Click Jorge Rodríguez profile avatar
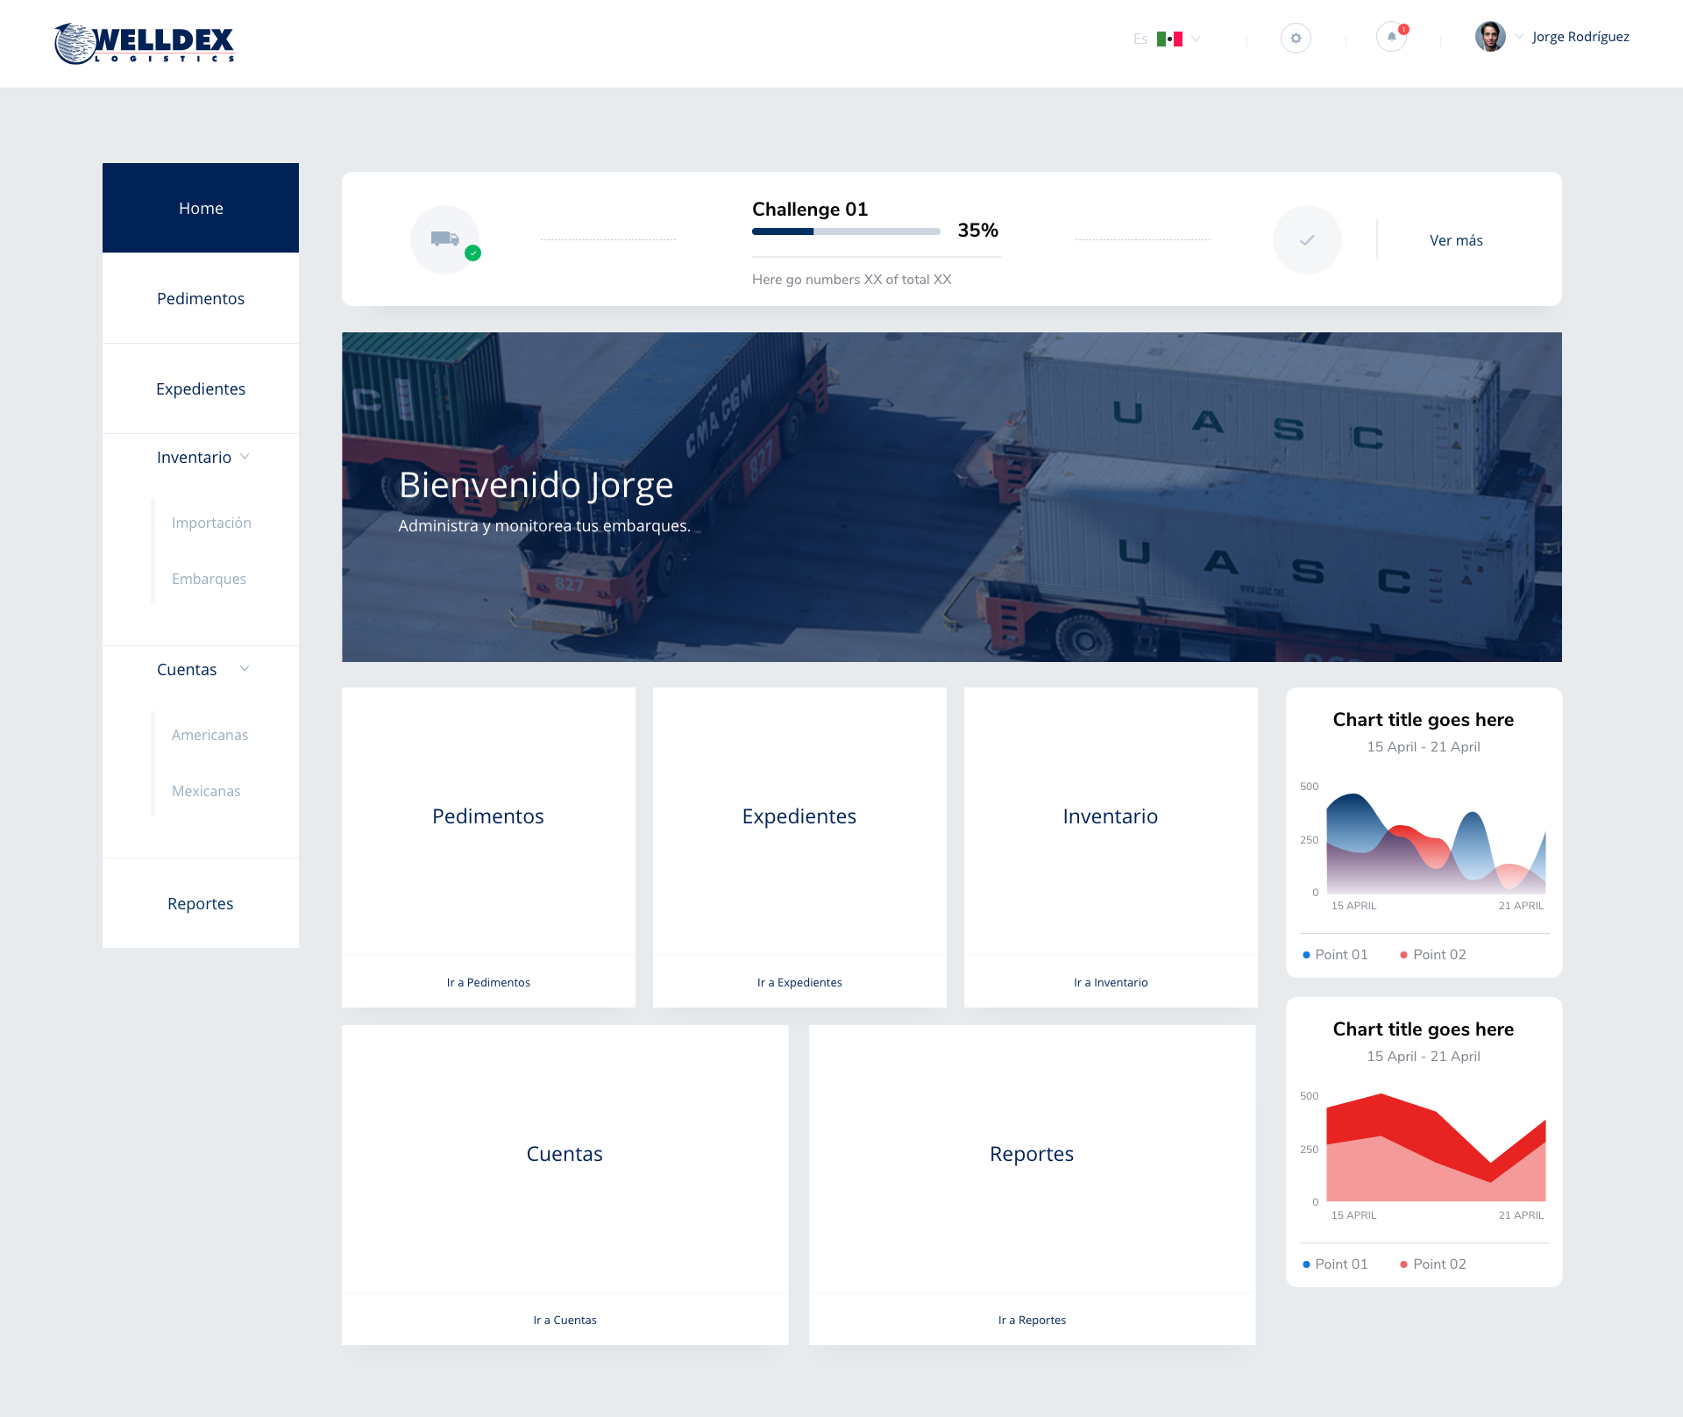Image resolution: width=1683 pixels, height=1417 pixels. pyautogui.click(x=1490, y=37)
